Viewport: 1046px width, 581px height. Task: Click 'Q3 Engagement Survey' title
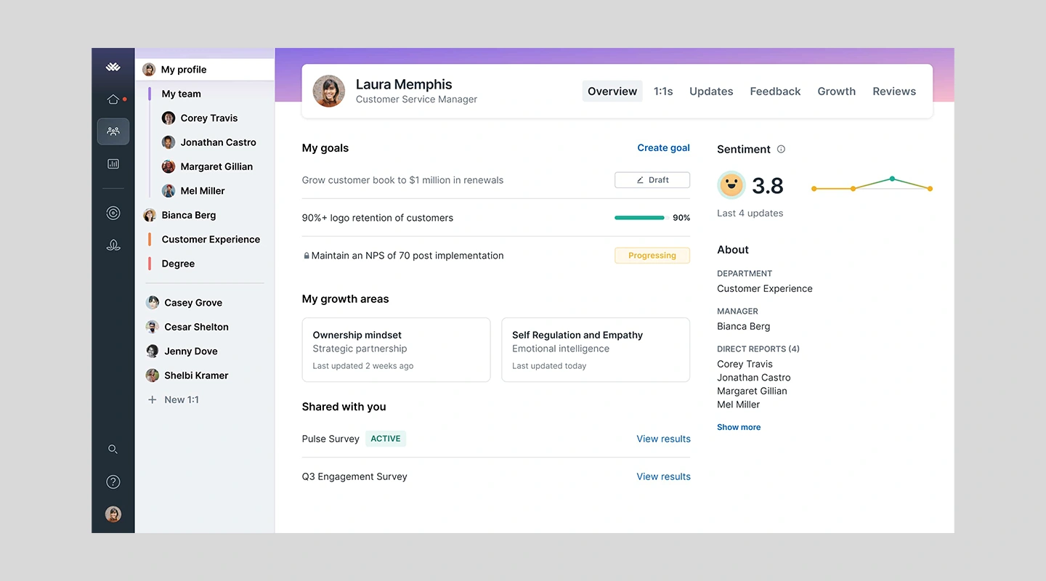pos(354,476)
